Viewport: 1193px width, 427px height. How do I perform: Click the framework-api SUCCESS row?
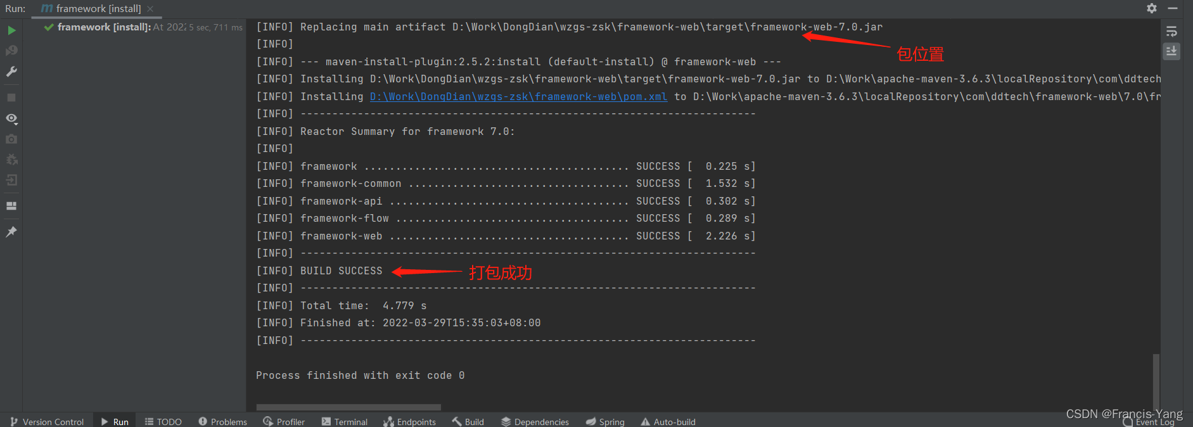click(x=506, y=201)
